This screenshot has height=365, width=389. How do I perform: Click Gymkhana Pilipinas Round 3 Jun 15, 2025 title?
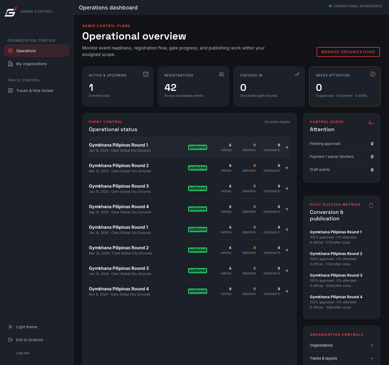(x=119, y=186)
